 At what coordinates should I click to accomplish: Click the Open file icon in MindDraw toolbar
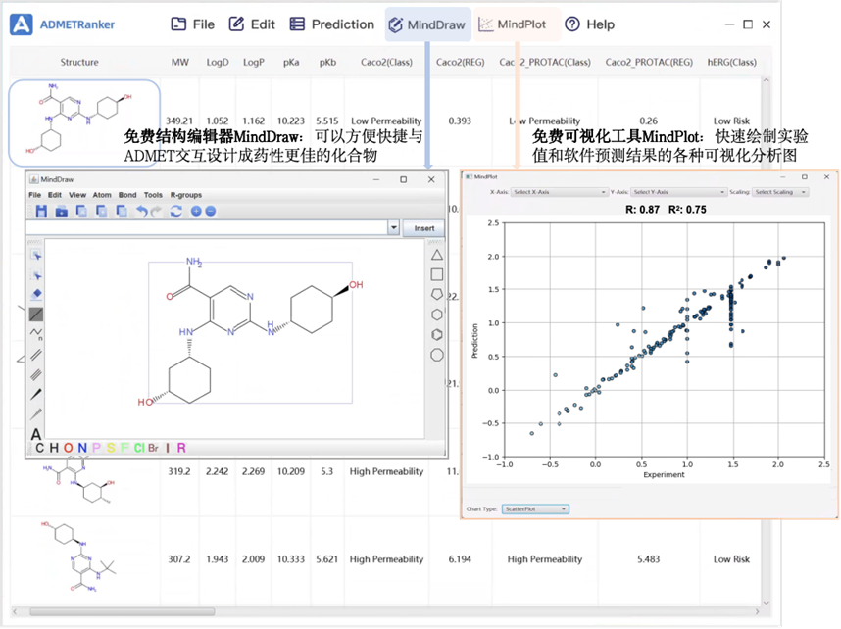coord(62,212)
